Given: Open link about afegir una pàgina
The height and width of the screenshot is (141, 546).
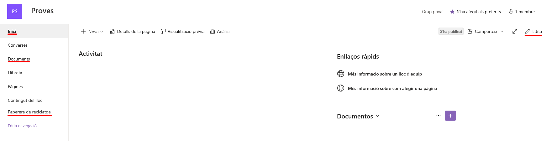Looking at the screenshot, I should tap(392, 88).
